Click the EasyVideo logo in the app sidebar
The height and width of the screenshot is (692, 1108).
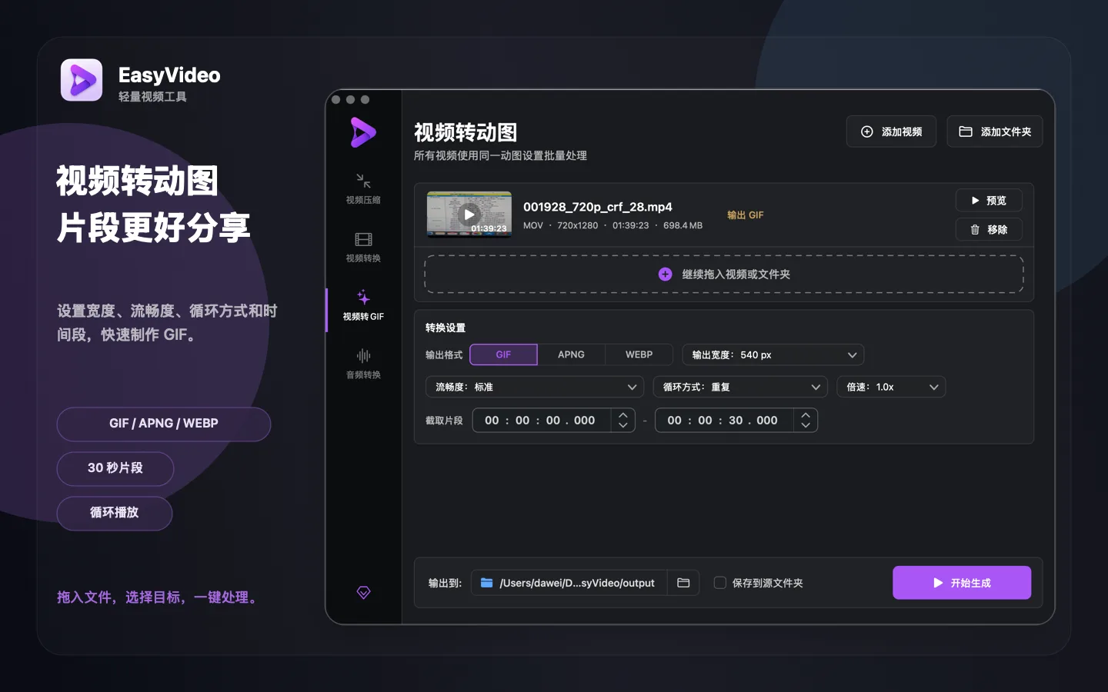363,132
